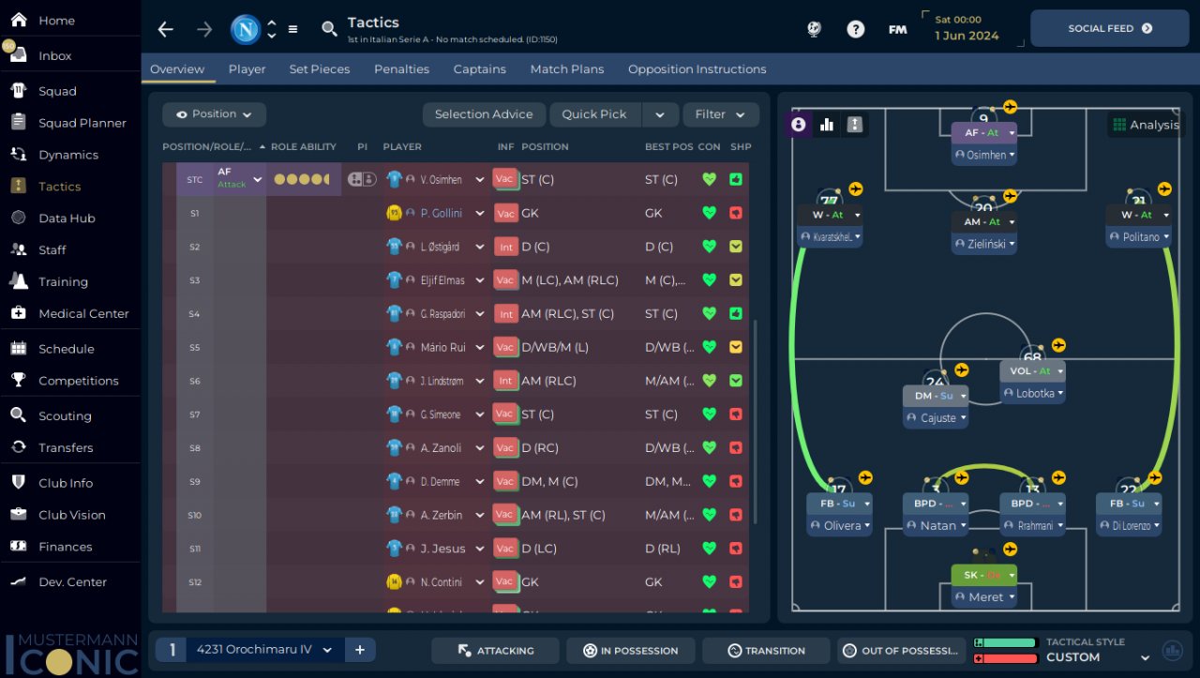Click the Quick Pick button

pyautogui.click(x=594, y=114)
